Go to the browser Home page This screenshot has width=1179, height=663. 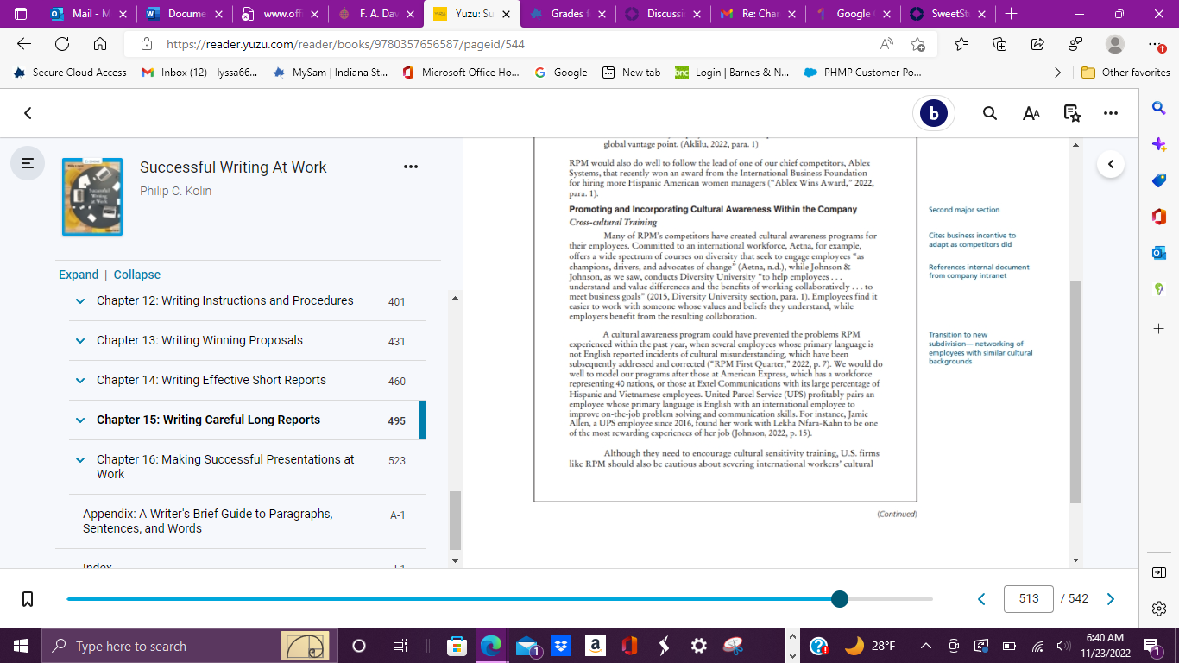[x=100, y=44]
